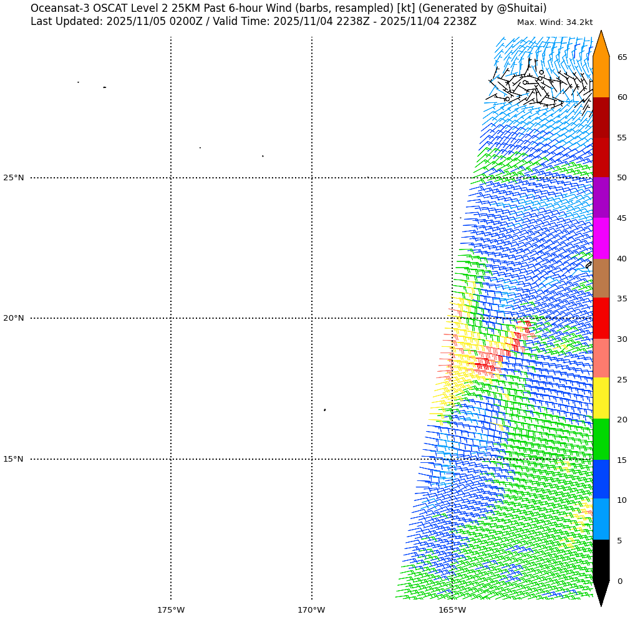Viewport: 630px width, 617px height.
Task: Select the purple 45–50 kt color band
Action: click(601, 198)
